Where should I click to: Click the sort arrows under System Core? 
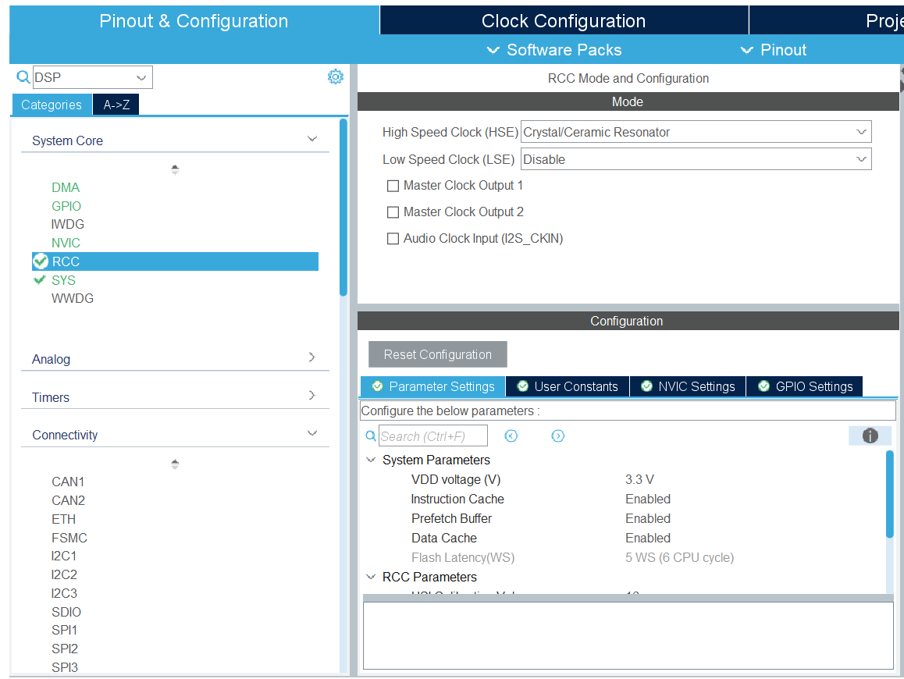pos(175,169)
